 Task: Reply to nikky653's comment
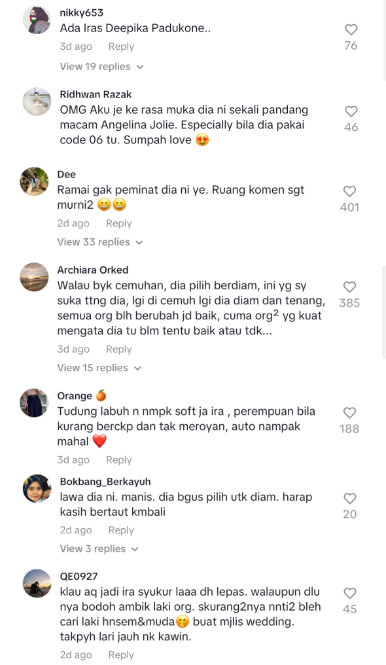pyautogui.click(x=121, y=46)
